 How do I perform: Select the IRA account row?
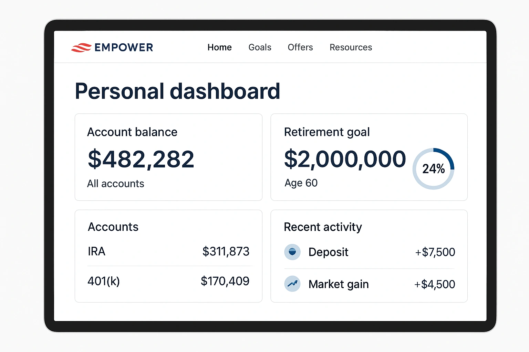[x=168, y=251]
